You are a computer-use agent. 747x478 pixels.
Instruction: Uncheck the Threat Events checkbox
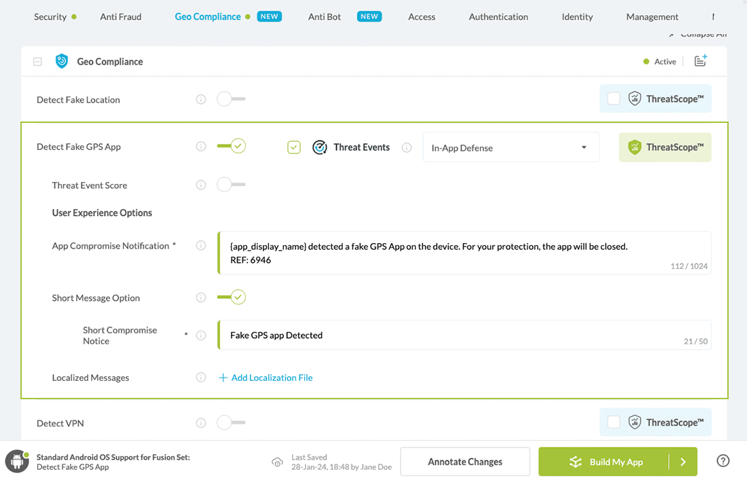tap(294, 147)
